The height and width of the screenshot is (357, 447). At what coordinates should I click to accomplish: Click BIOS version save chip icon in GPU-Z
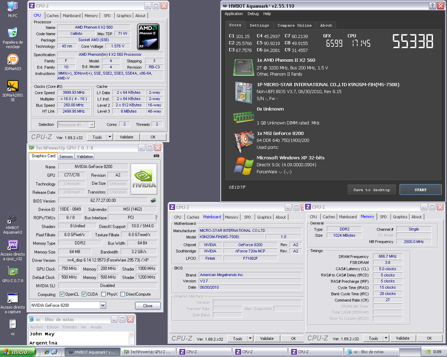pos(153,200)
